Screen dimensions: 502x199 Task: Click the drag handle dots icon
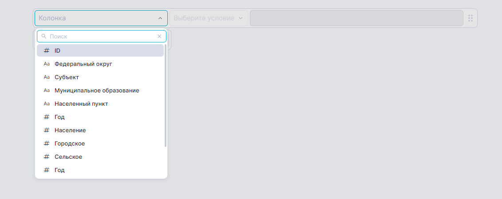(470, 18)
